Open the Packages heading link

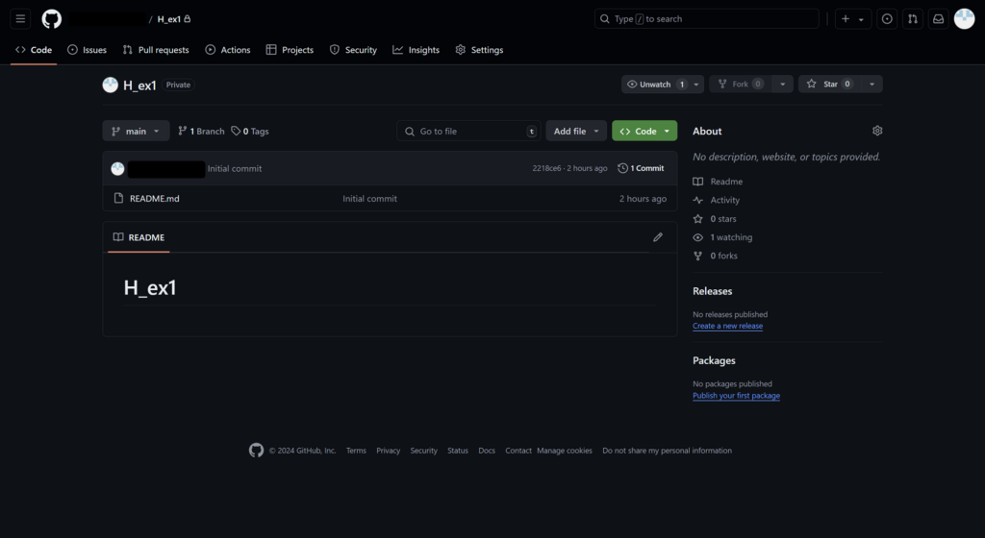[714, 360]
